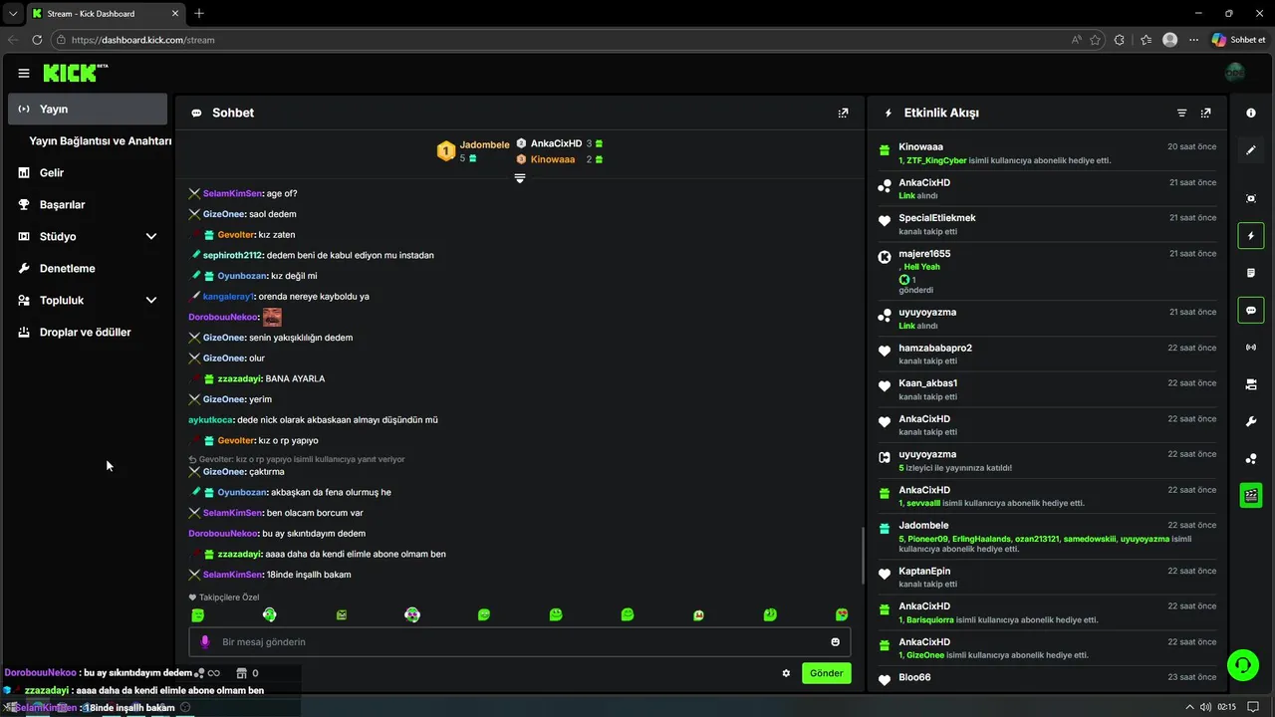Open the Etkinlik Akışı filter options
1275x717 pixels.
pyautogui.click(x=1181, y=114)
